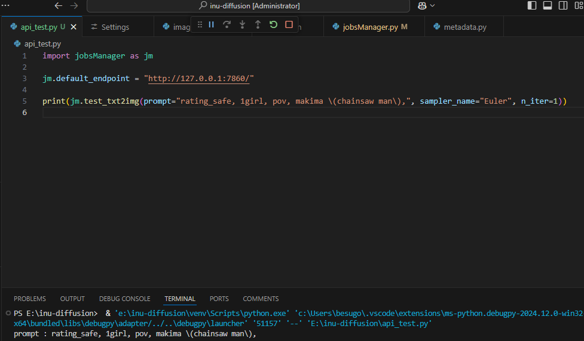Navigate back with the left arrow
Screen dimensions: 584x341
point(59,5)
